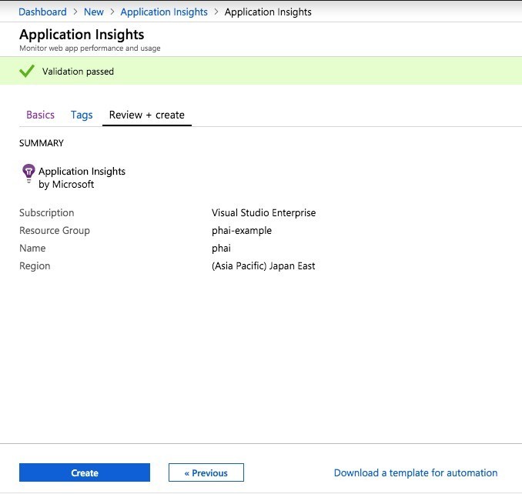
Task: Select the Visual Studio Enterprise subscription value
Action: [x=263, y=212]
